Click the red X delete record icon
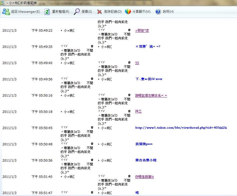Screen dimensions: 237x196 [99, 12]
